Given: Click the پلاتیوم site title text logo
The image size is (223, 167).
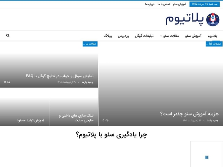Looking at the screenshot, I should click(x=185, y=20).
